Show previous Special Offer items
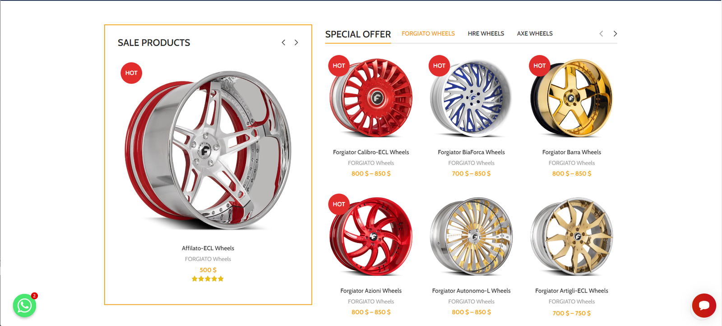The width and height of the screenshot is (722, 326). point(601,34)
